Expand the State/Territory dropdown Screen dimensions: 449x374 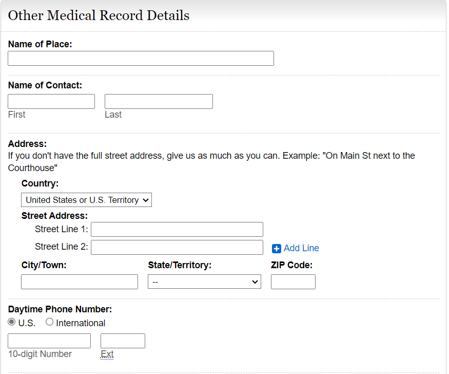[204, 282]
